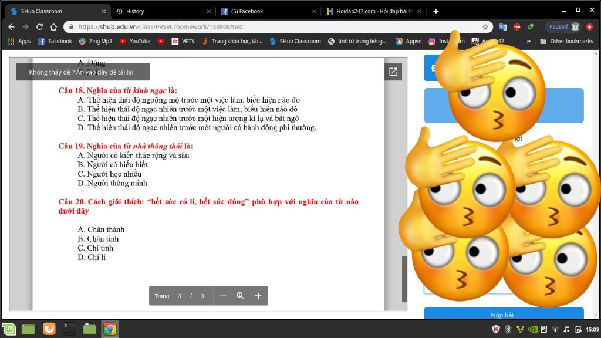This screenshot has height=338, width=601.
Task: Go forward in browser history
Action: [25, 27]
